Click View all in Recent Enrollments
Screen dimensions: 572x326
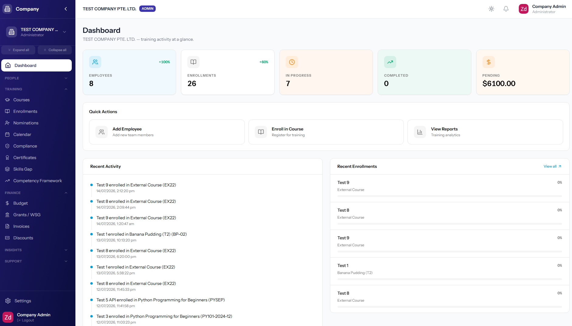click(553, 166)
